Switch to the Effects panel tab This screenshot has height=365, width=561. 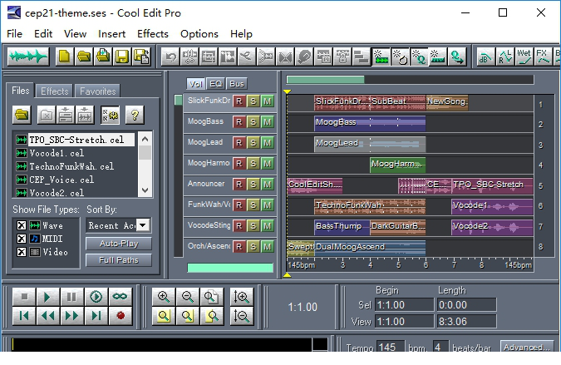point(54,91)
